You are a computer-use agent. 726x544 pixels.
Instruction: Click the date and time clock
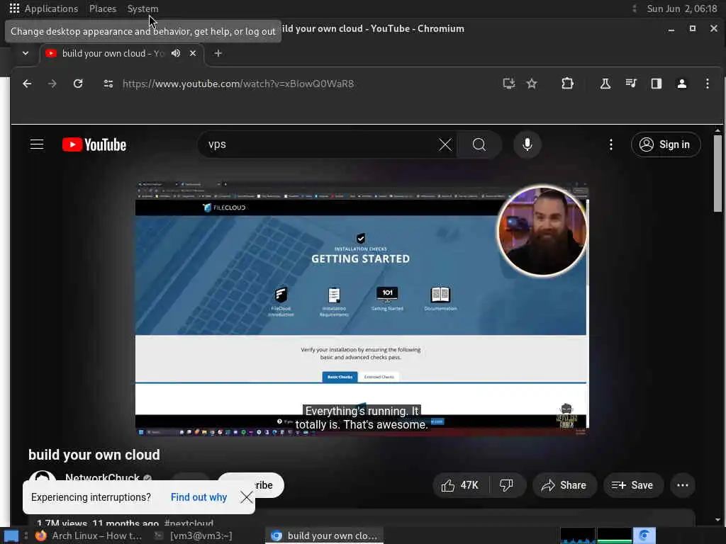click(681, 8)
